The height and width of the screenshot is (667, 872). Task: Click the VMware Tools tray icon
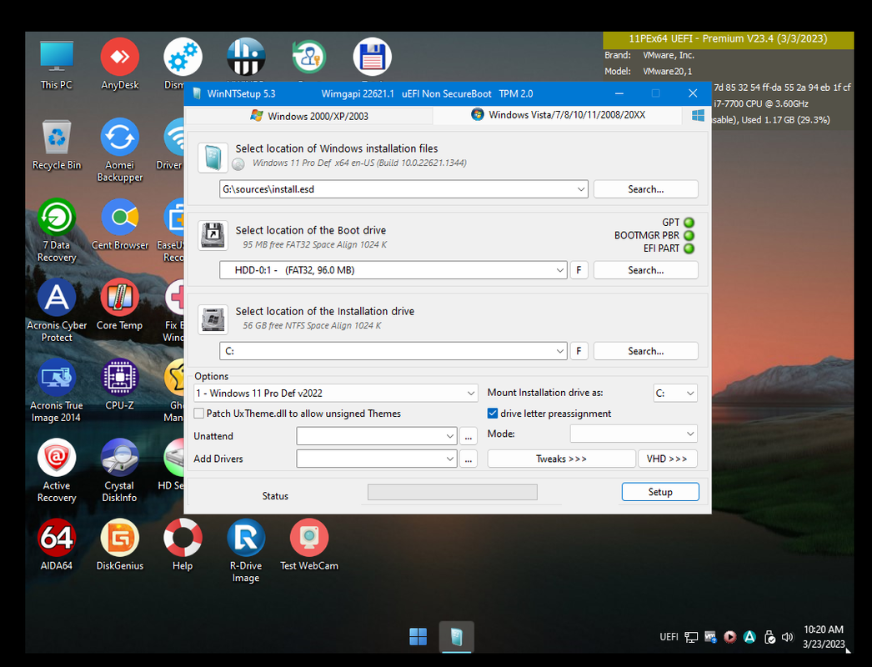(710, 637)
